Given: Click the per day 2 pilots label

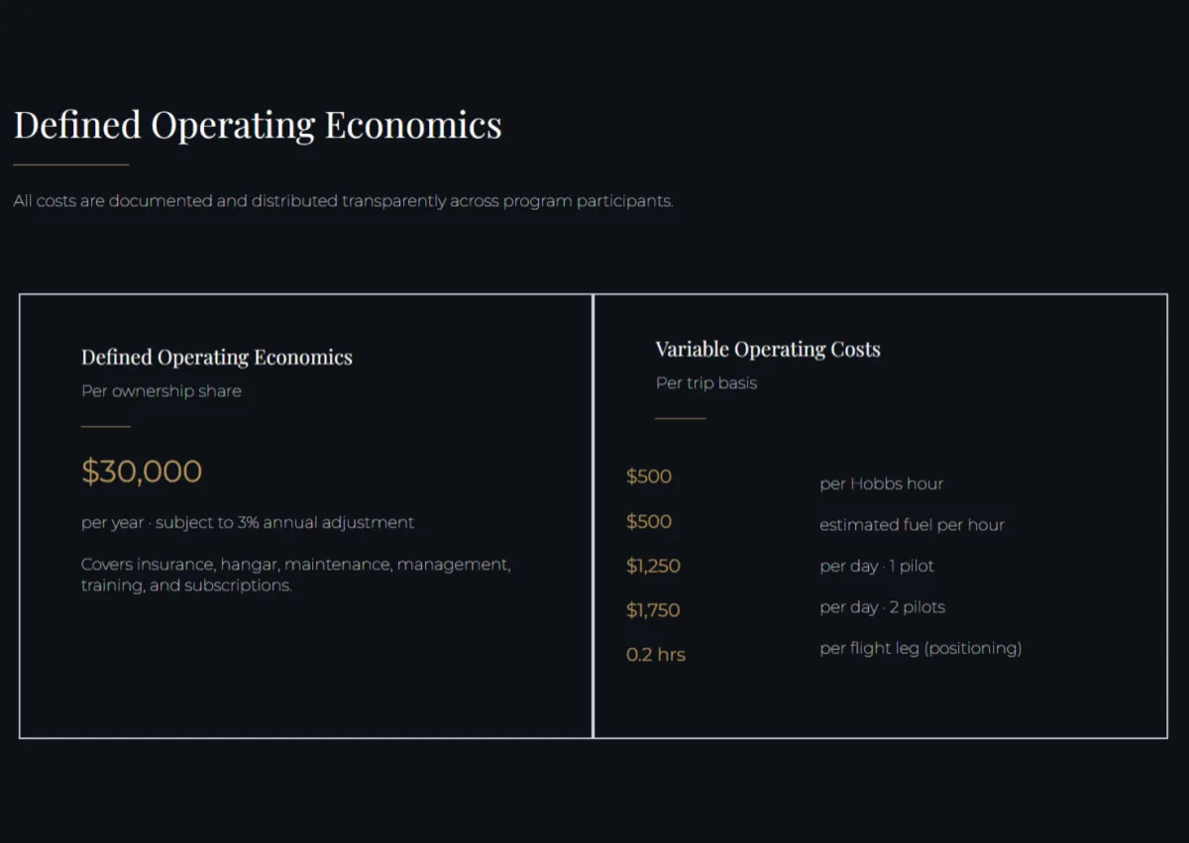Looking at the screenshot, I should (x=883, y=607).
